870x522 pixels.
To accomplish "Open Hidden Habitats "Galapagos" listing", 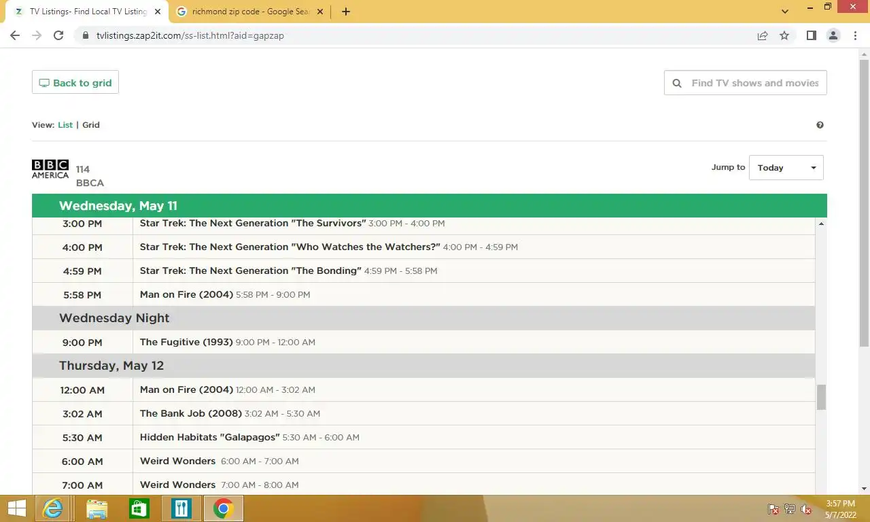I will (210, 437).
